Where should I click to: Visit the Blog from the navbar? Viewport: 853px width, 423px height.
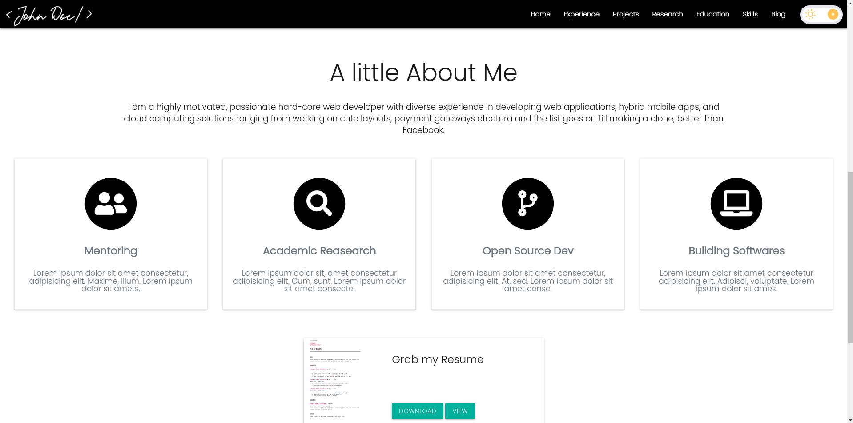[778, 14]
